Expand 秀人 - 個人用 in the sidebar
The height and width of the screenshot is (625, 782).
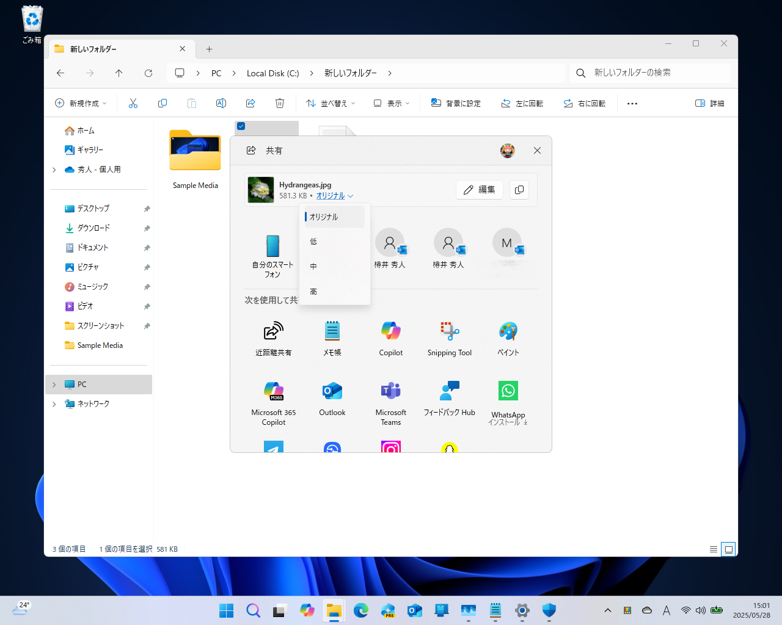pyautogui.click(x=54, y=170)
